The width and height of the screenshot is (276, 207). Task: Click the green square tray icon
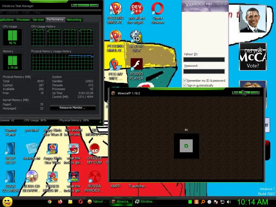(x=190, y=202)
